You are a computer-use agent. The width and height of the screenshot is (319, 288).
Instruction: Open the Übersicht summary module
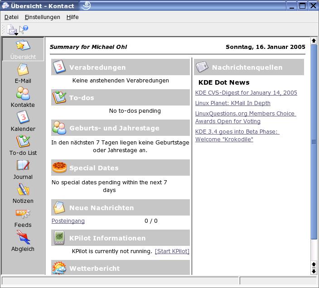click(x=23, y=49)
